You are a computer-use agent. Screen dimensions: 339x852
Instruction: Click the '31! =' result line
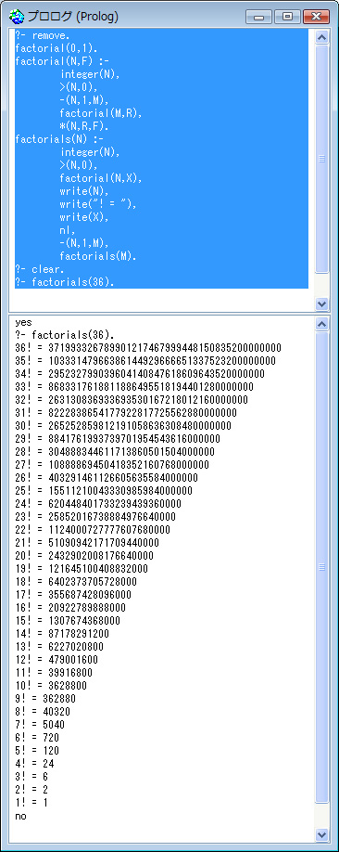(x=126, y=413)
